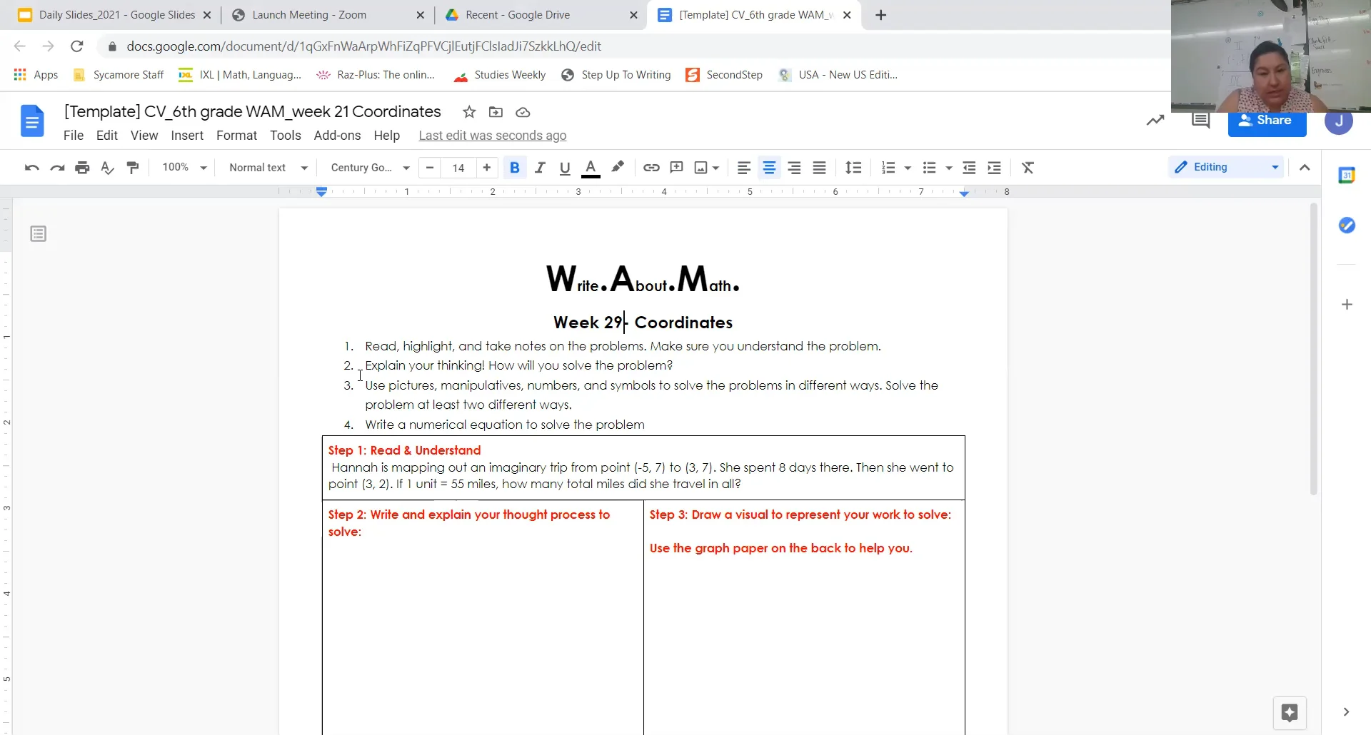Toggle underline formatting
The image size is (1371, 735).
565,168
